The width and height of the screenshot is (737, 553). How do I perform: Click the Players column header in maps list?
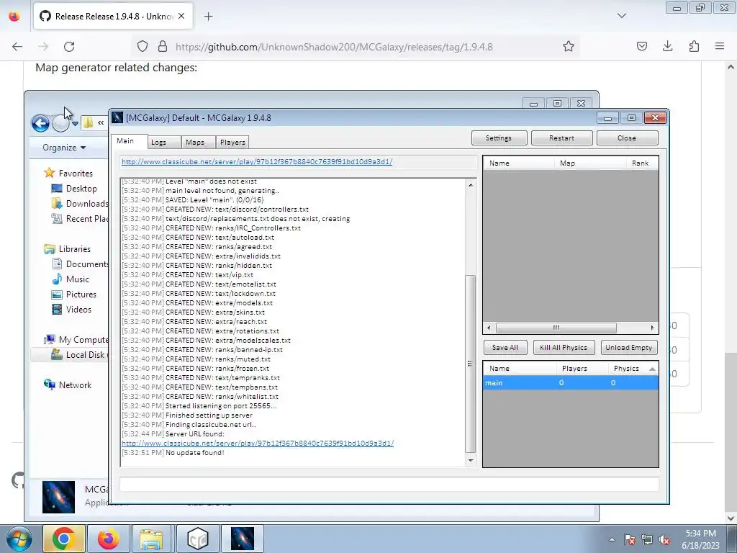[582, 368]
